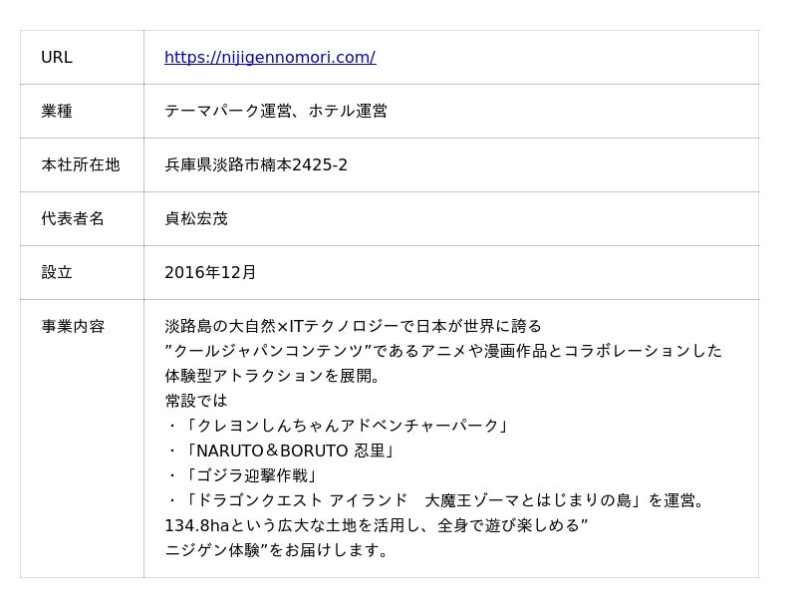Image resolution: width=797 pixels, height=608 pixels.
Task: Click the 体験型アトラクションを展開 line
Action: point(273,376)
